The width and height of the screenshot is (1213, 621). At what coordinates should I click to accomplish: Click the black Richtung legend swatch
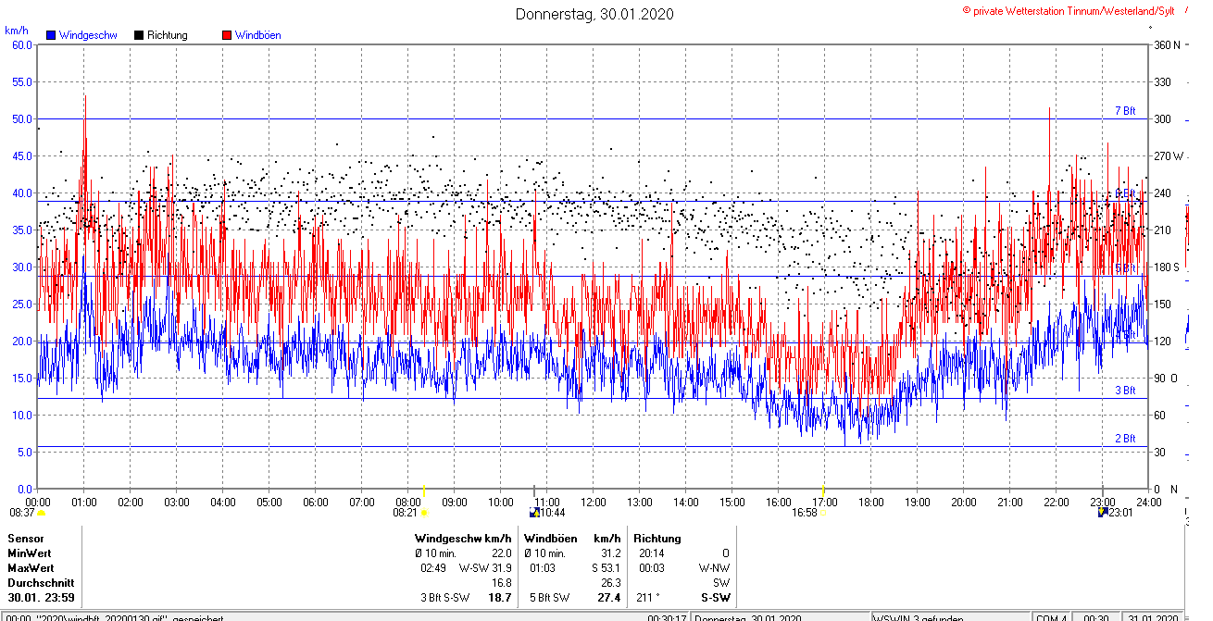point(139,35)
